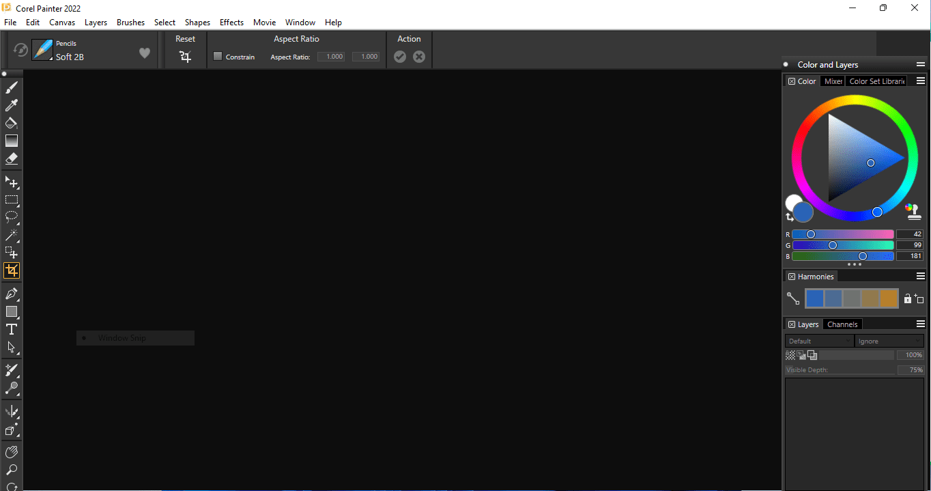Select the Selection Adjuster tool
This screenshot has width=931, height=491.
12,253
